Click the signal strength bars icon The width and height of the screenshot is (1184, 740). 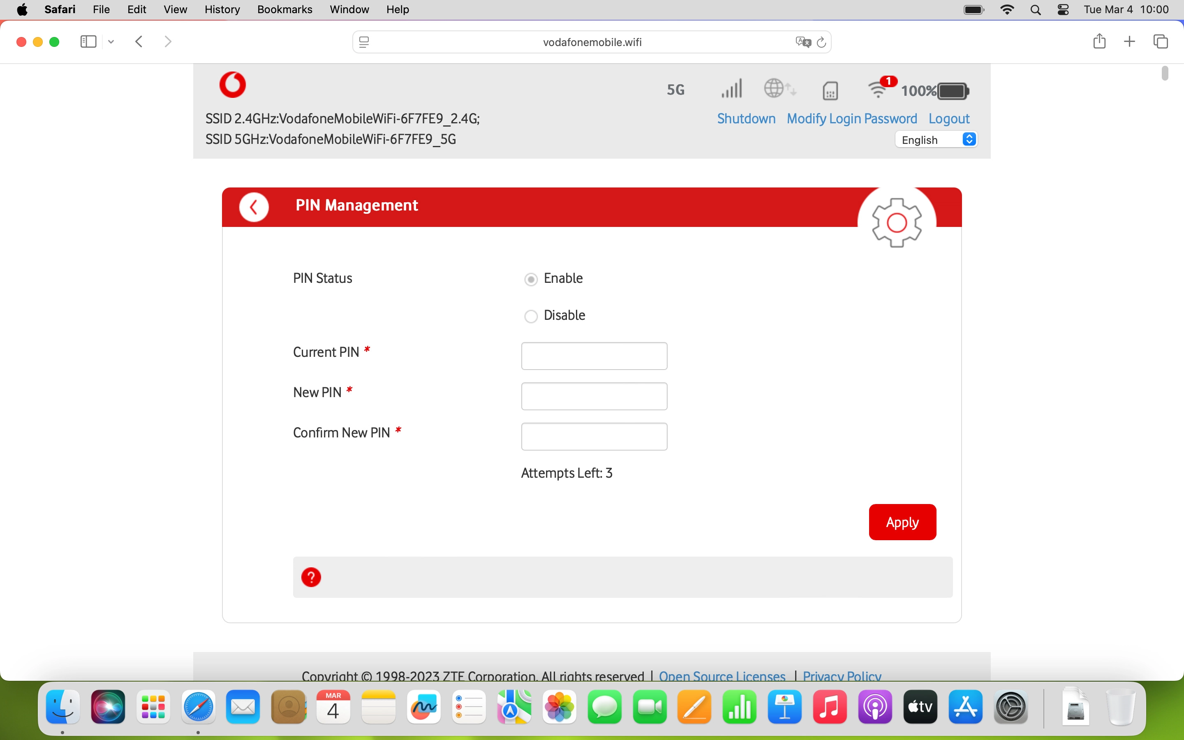coord(731,89)
